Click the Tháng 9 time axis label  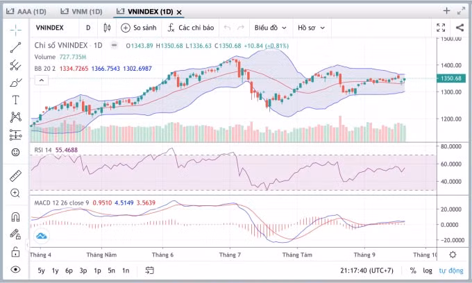click(364, 255)
